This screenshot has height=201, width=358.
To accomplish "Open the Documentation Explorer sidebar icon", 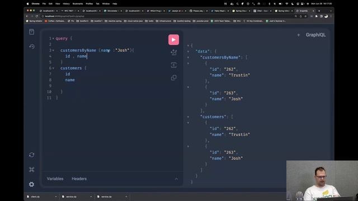I will pos(32,32).
